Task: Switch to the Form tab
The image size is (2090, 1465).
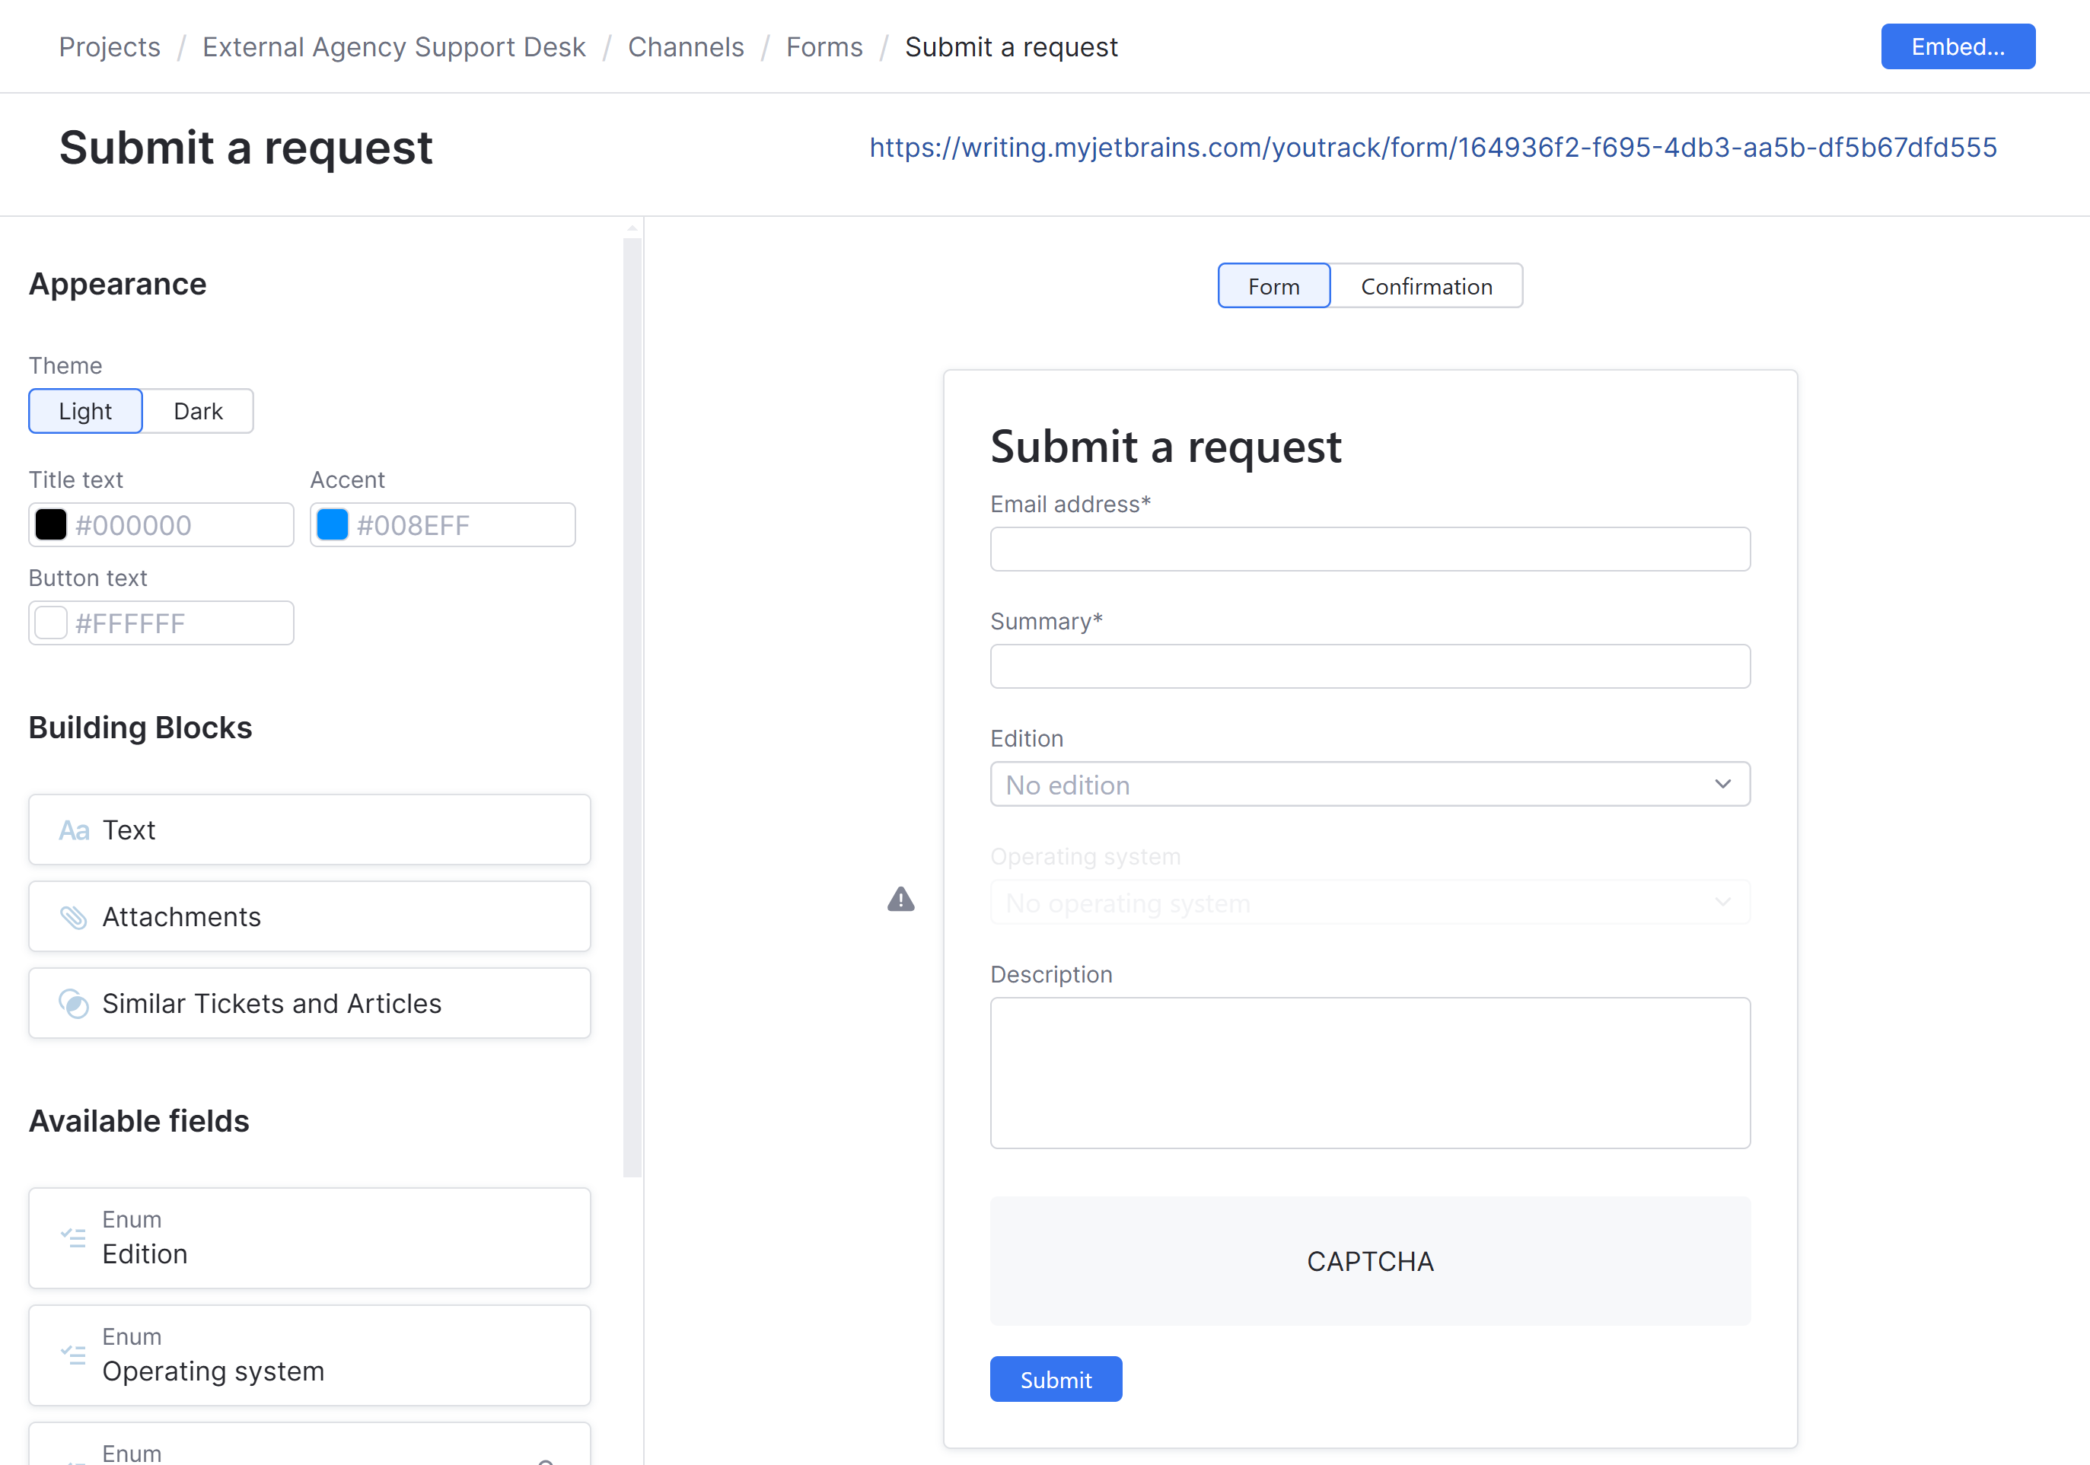Action: (1273, 285)
